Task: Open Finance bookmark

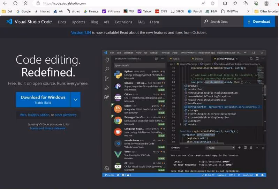Action: click(x=91, y=11)
